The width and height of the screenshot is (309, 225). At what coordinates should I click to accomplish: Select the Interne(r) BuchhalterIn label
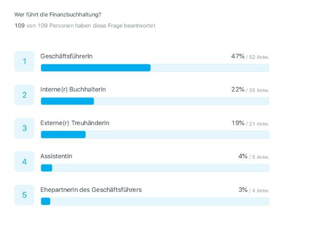tap(73, 89)
